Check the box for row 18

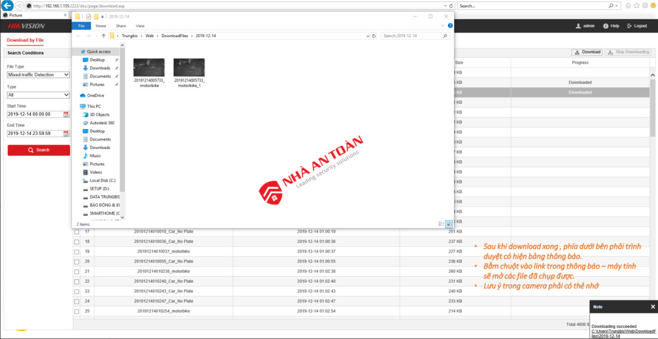(x=77, y=241)
